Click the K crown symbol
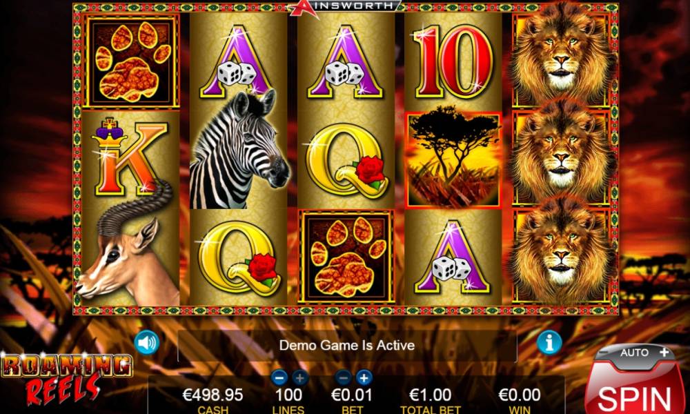 tap(130, 157)
